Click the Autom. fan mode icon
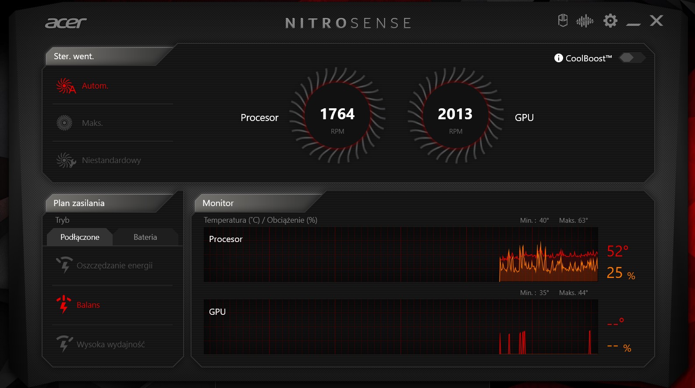 [x=66, y=86]
